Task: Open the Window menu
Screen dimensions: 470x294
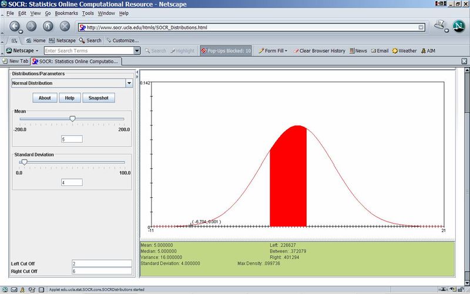Action: (106, 13)
